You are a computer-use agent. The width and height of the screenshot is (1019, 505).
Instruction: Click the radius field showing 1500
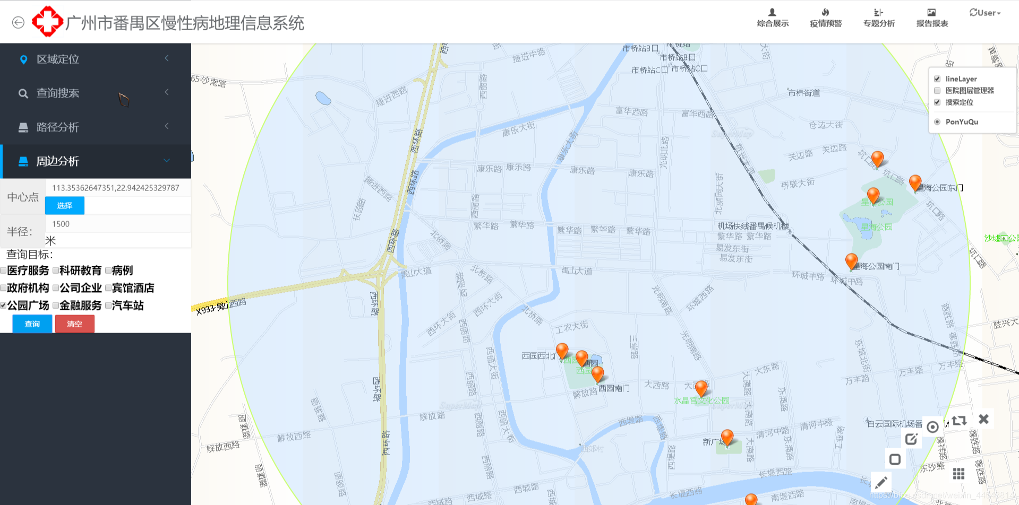click(118, 224)
